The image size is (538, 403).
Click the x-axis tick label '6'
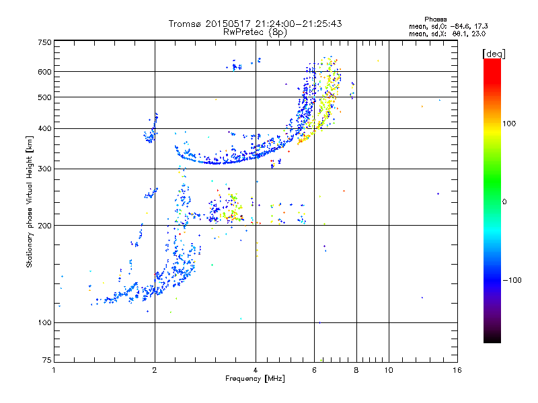point(314,370)
